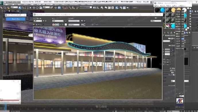Open the Render Setup teapot icon
The image size is (198, 112).
[121, 8]
